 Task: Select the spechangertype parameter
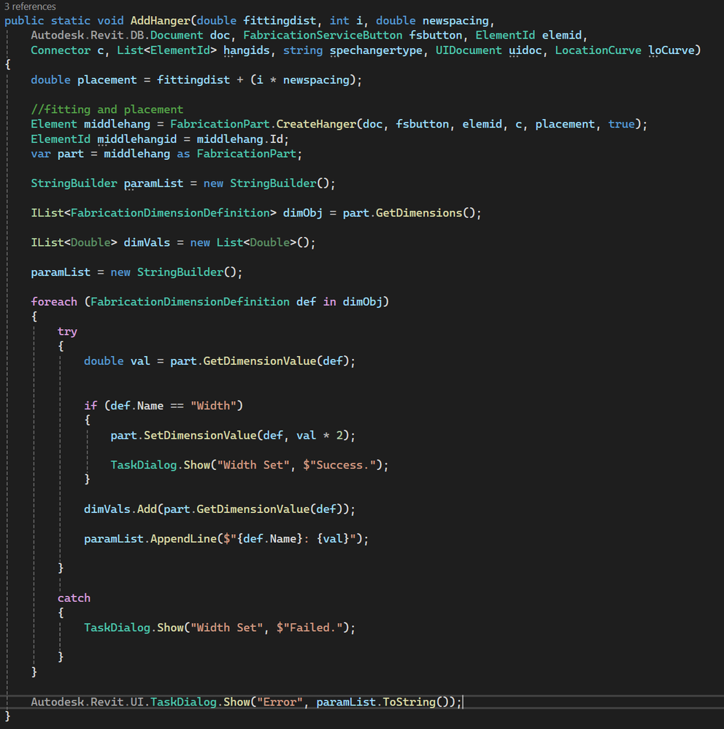click(x=376, y=50)
